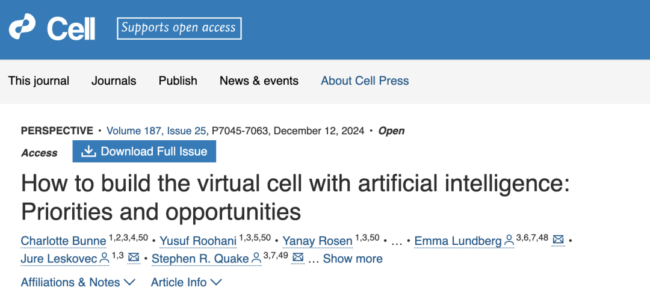Viewport: 650px width, 293px height.
Task: Expand the Article Info section
Action: [x=186, y=282]
